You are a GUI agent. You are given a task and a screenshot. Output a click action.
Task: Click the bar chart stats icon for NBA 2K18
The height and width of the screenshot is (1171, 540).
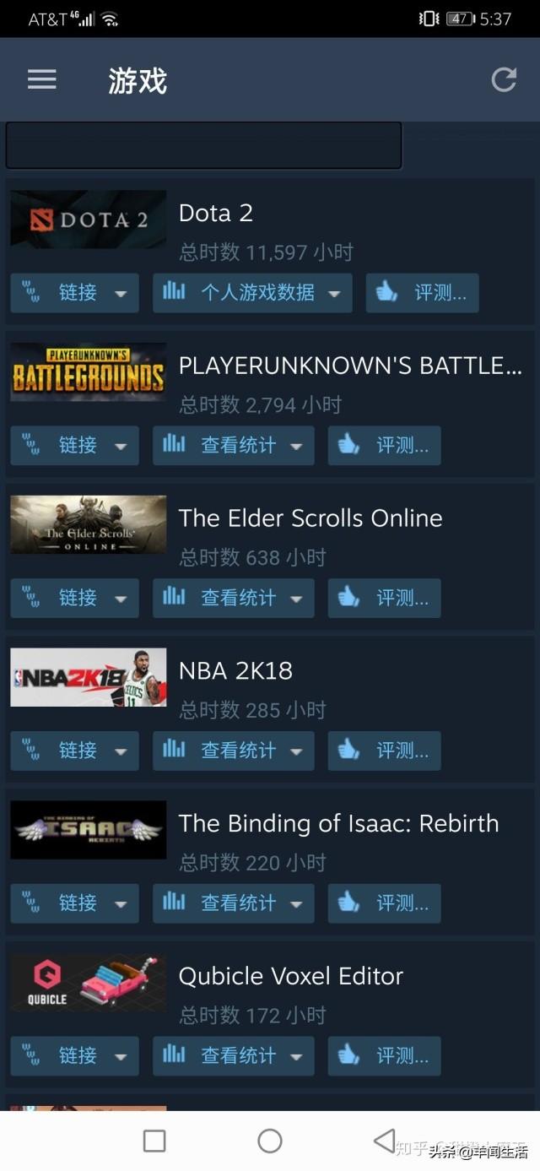coord(174,750)
